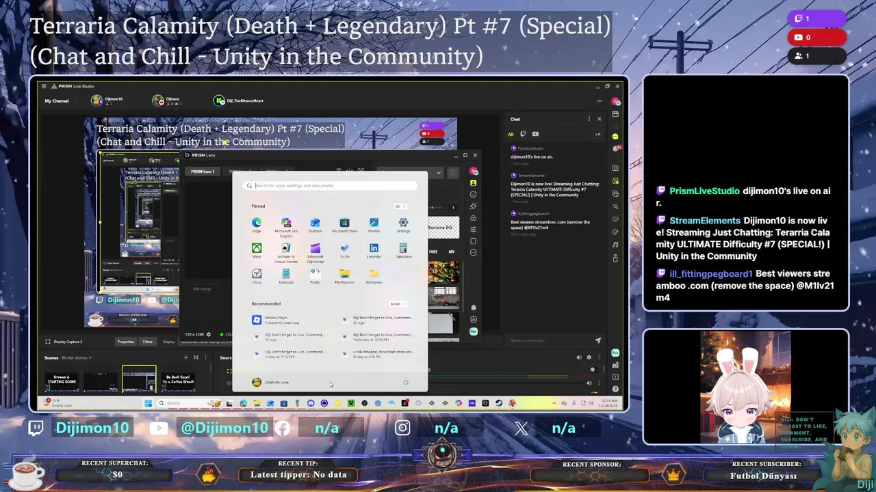Select highlighted active scene thumbnail

[x=139, y=380]
